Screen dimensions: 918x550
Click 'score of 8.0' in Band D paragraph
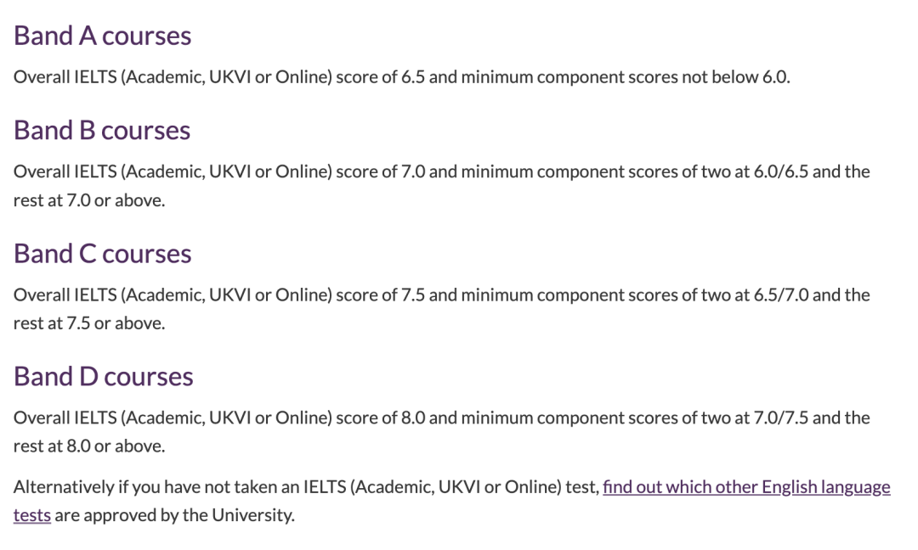[381, 418]
